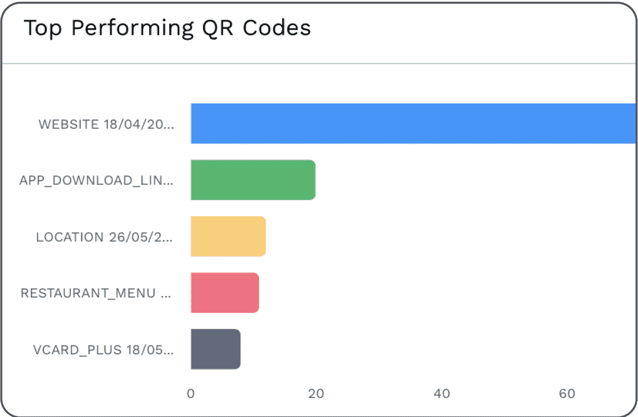Click the Top Performing QR Codes title
The width and height of the screenshot is (638, 417).
168,28
